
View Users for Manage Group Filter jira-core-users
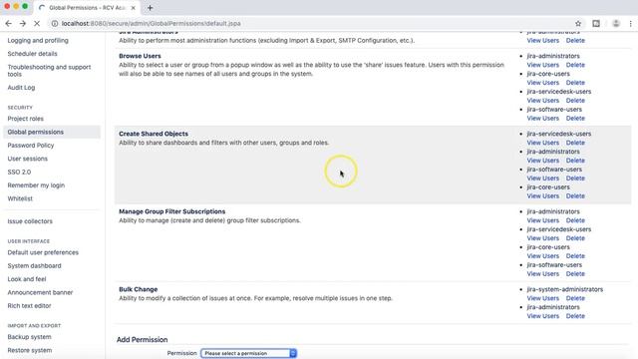542,256
